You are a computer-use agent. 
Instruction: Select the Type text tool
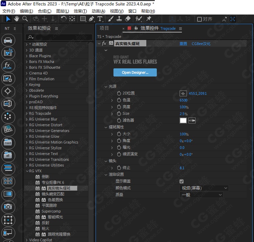(100, 19)
